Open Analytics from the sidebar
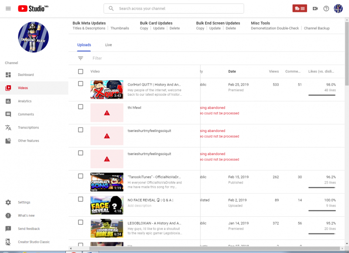349x253 pixels. click(24, 101)
